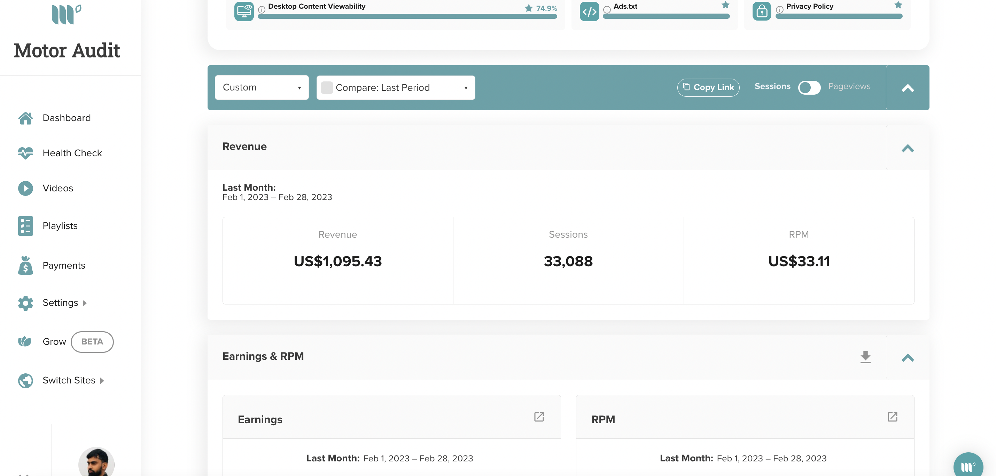
Task: Click the user profile avatar
Action: [96, 462]
